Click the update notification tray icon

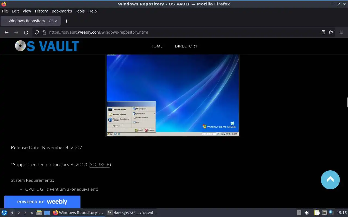tap(331, 212)
